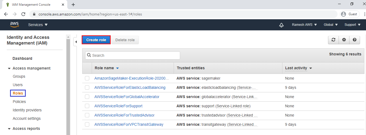Click the Create role button
The height and width of the screenshot is (135, 366).
tap(96, 40)
